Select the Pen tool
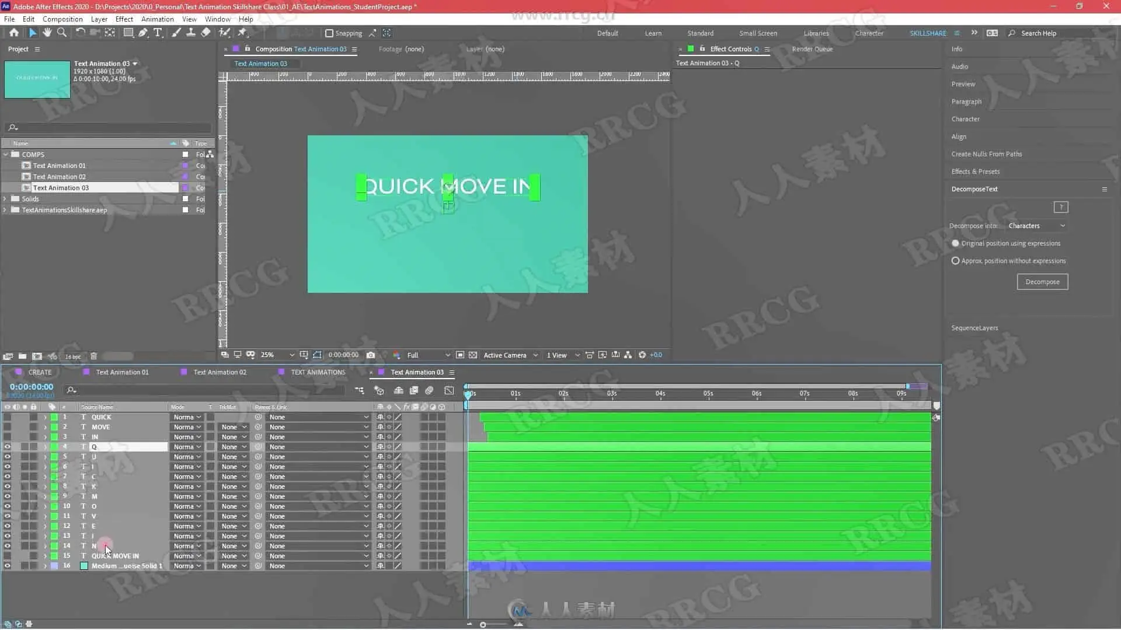 tap(143, 33)
